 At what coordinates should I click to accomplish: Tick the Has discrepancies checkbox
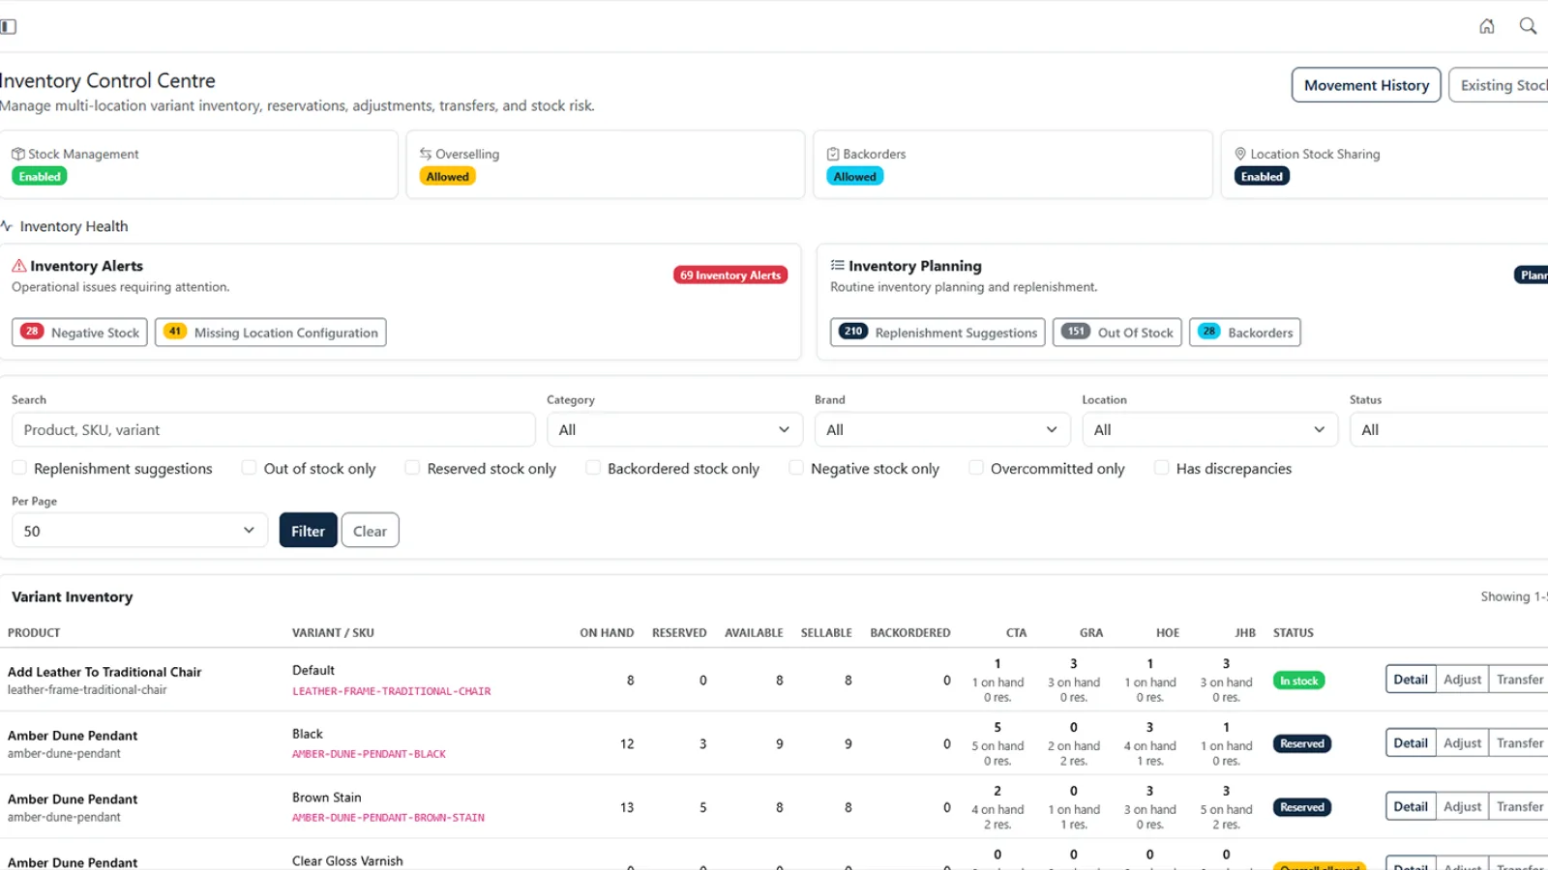(1161, 468)
